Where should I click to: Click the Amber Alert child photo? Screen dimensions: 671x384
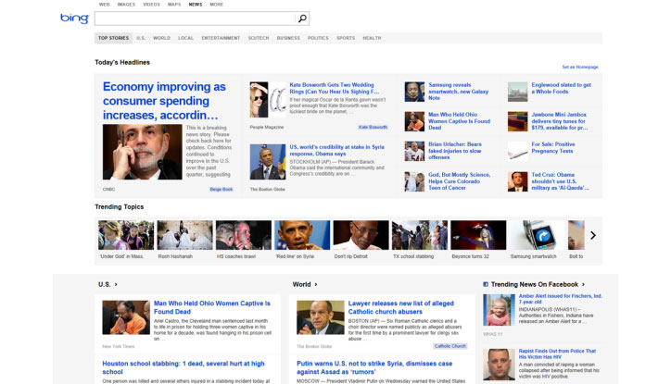[499, 310]
